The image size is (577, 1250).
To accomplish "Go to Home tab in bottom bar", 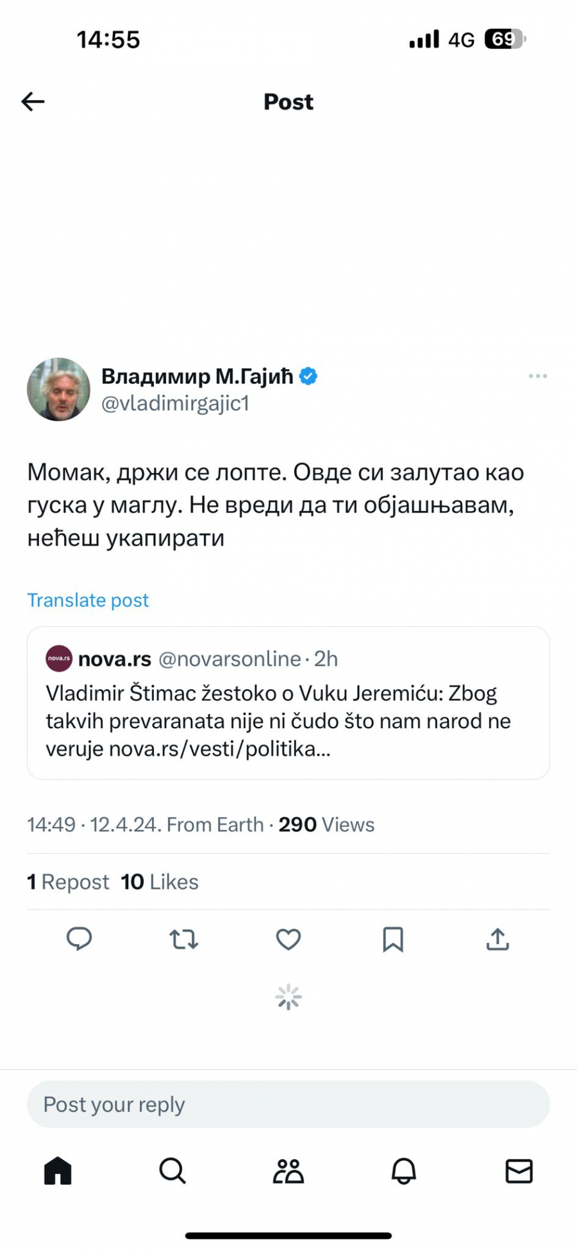I will (58, 1171).
